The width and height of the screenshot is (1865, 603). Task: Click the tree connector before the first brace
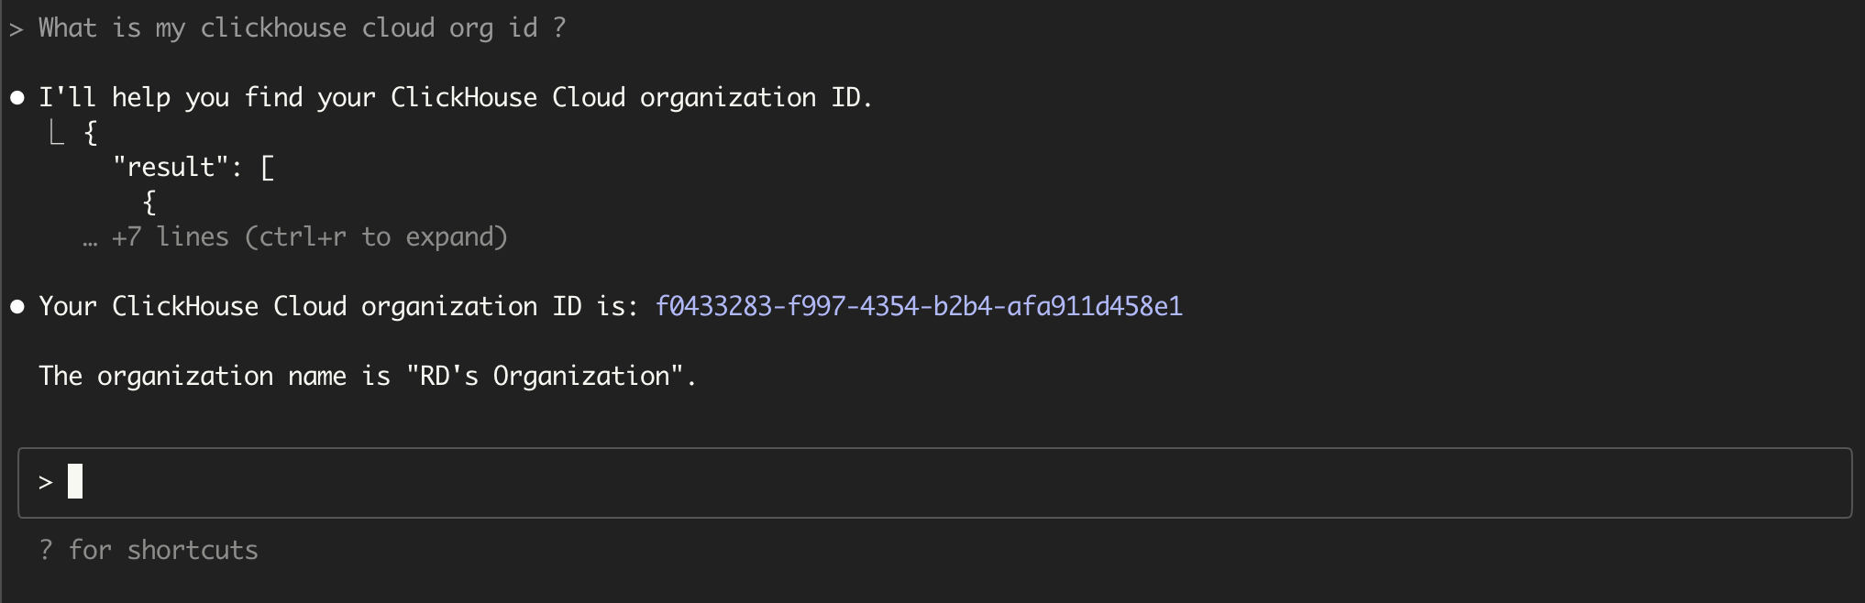coord(57,135)
